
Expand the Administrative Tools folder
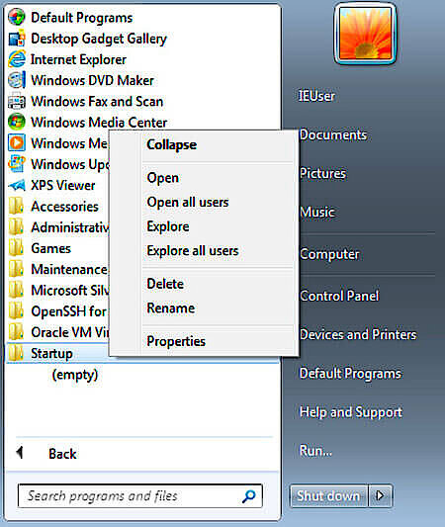pyautogui.click(x=58, y=227)
